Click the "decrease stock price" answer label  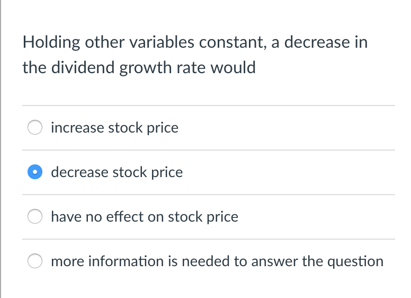(x=117, y=172)
